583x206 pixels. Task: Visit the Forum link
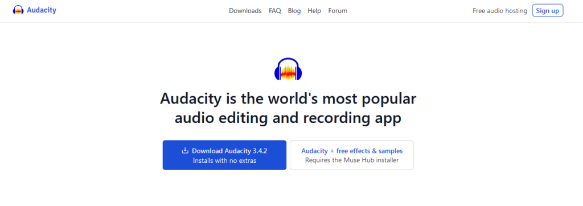(x=338, y=11)
